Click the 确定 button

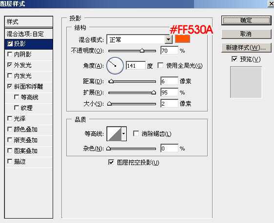[x=246, y=20]
